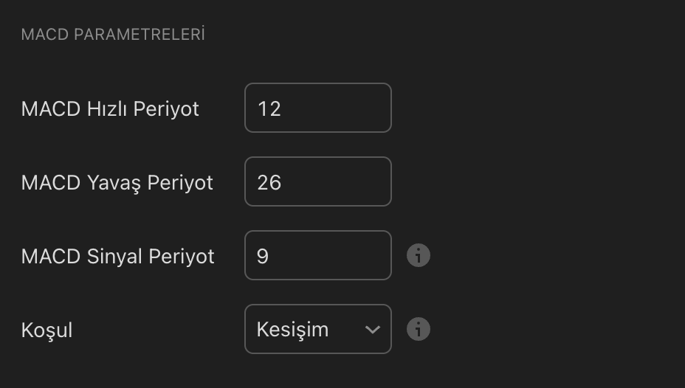Click the "MACD Hızlı Periyot" label text
685x388 pixels.
click(x=110, y=109)
